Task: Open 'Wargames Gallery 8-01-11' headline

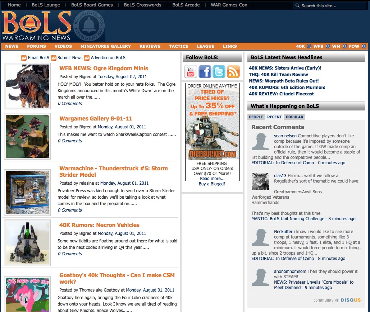Action: click(96, 119)
